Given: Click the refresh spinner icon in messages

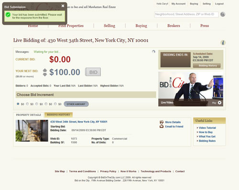Looking at the screenshot, I should click(153, 52).
